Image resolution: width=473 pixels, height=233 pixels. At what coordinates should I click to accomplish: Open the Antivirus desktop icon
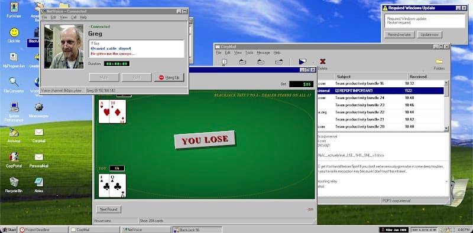pyautogui.click(x=14, y=135)
